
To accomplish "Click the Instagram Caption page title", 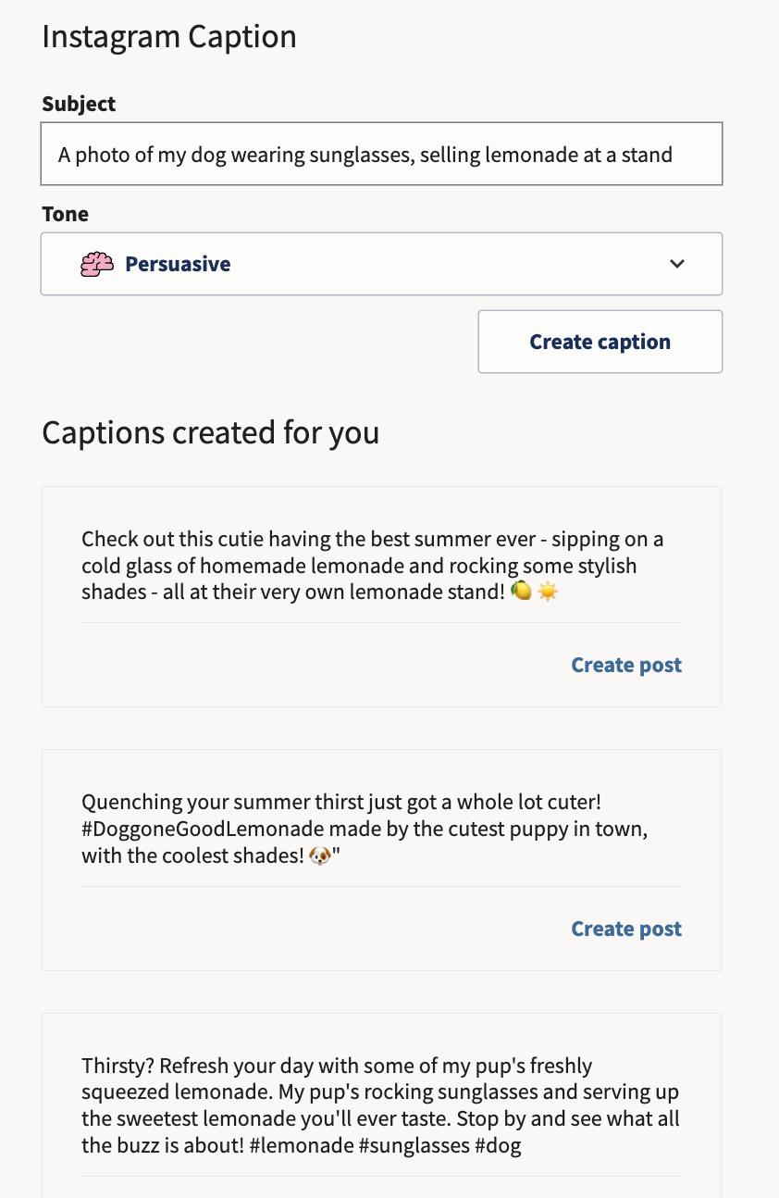I will [x=169, y=35].
